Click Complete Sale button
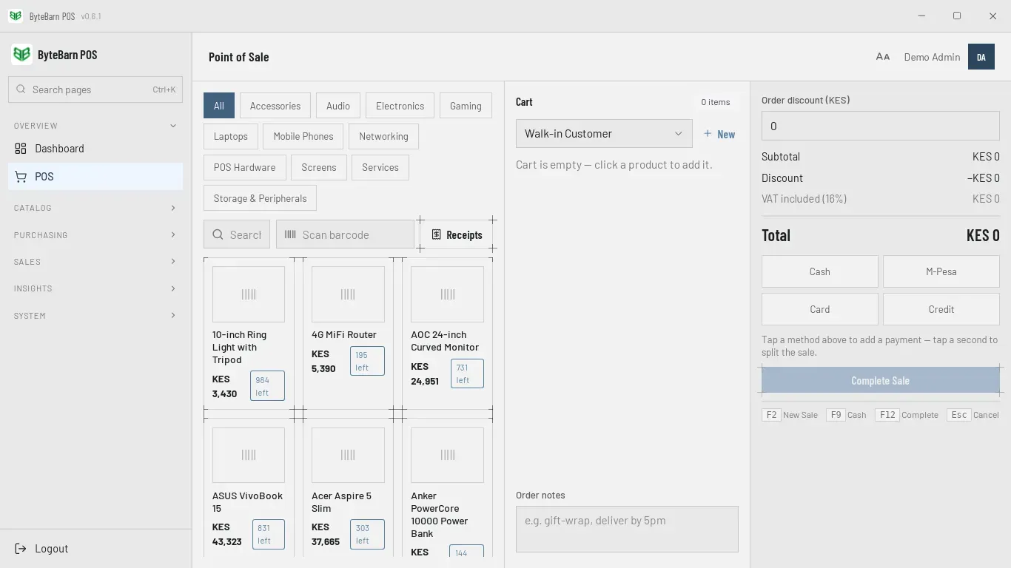The width and height of the screenshot is (1011, 568). click(881, 380)
